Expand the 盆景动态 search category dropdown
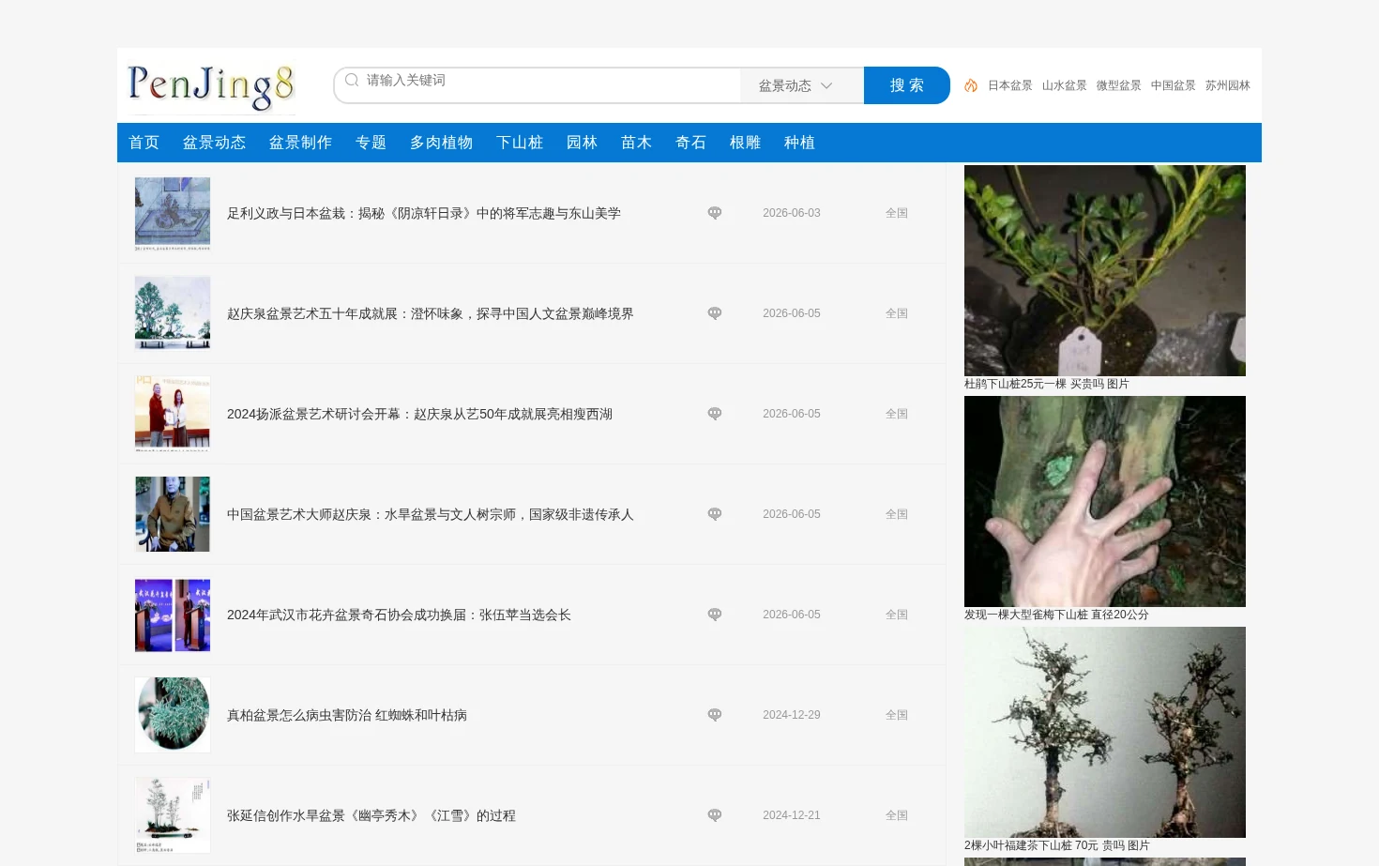This screenshot has height=866, width=1379. coord(802,85)
